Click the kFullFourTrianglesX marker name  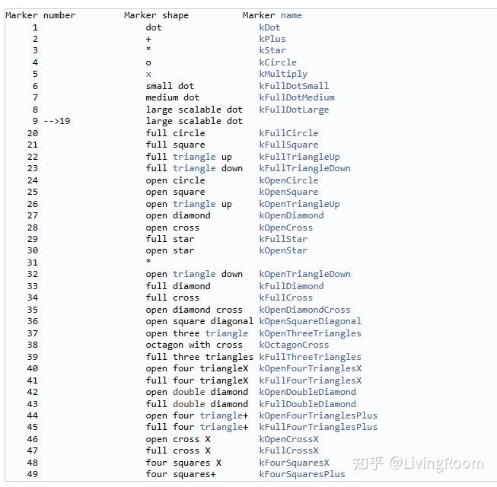(310, 380)
